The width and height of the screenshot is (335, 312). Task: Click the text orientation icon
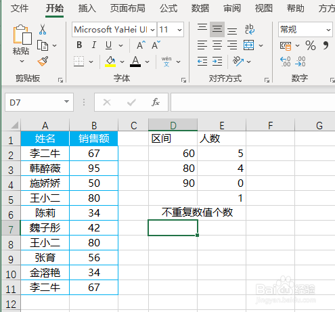(238, 61)
